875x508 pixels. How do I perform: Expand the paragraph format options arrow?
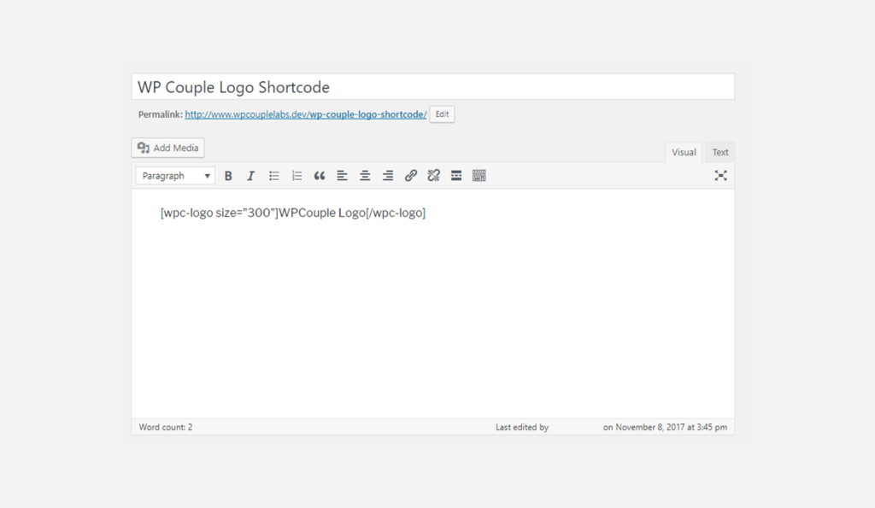(208, 175)
